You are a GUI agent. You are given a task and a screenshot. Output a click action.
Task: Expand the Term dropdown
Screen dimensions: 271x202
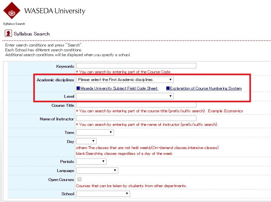[111, 132]
